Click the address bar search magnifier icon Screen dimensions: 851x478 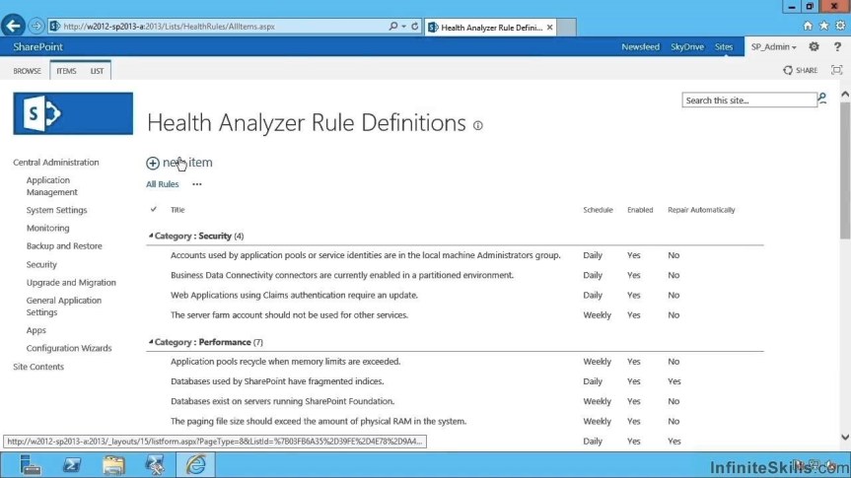pos(393,26)
